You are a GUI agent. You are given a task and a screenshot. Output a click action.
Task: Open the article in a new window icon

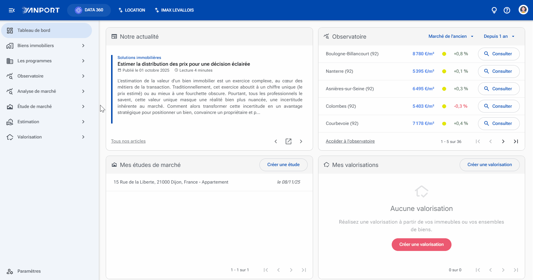tap(288, 141)
